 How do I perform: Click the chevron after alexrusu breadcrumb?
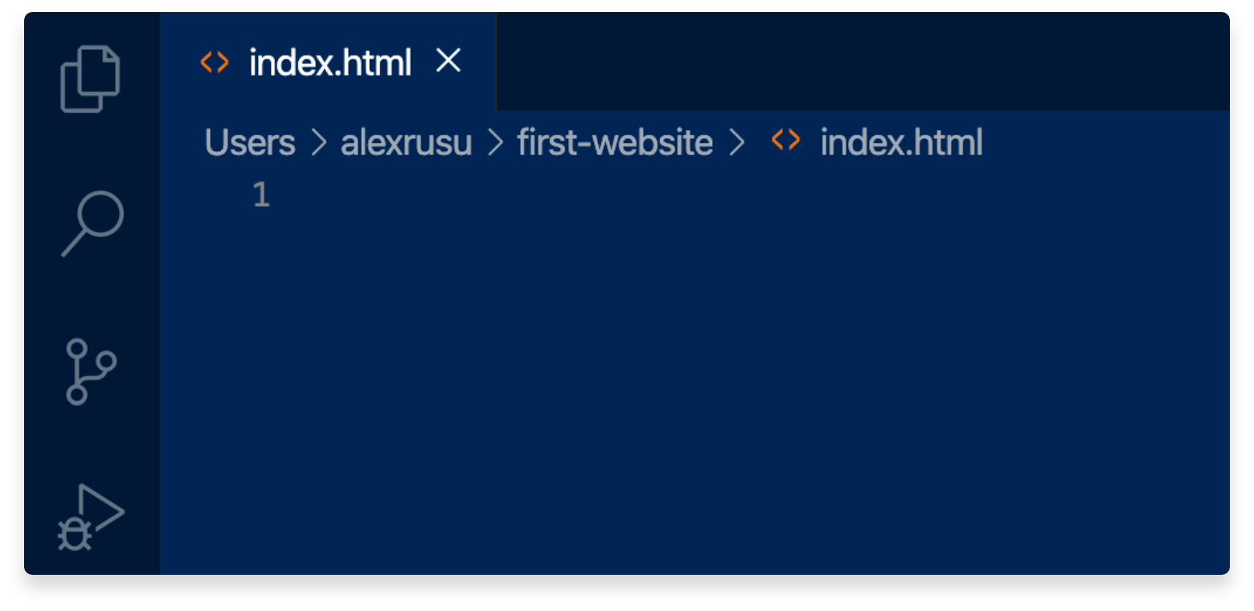click(x=495, y=143)
